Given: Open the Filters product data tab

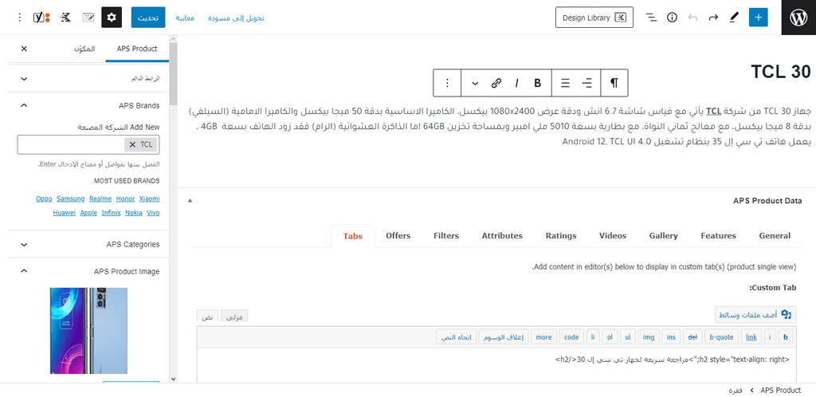Looking at the screenshot, I should coord(446,236).
